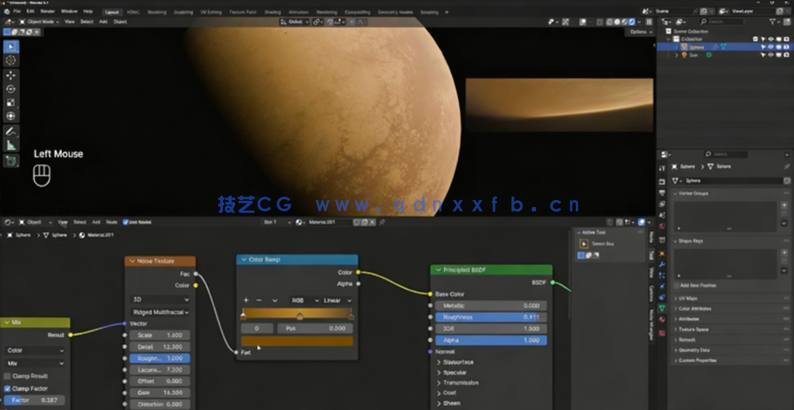Select the Scale tool in viewport toolbar
This screenshot has width=794, height=410.
click(10, 103)
